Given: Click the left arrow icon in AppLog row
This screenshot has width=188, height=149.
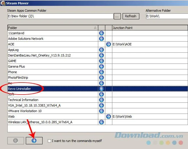Looking at the screenshot, I should pos(101,50).
